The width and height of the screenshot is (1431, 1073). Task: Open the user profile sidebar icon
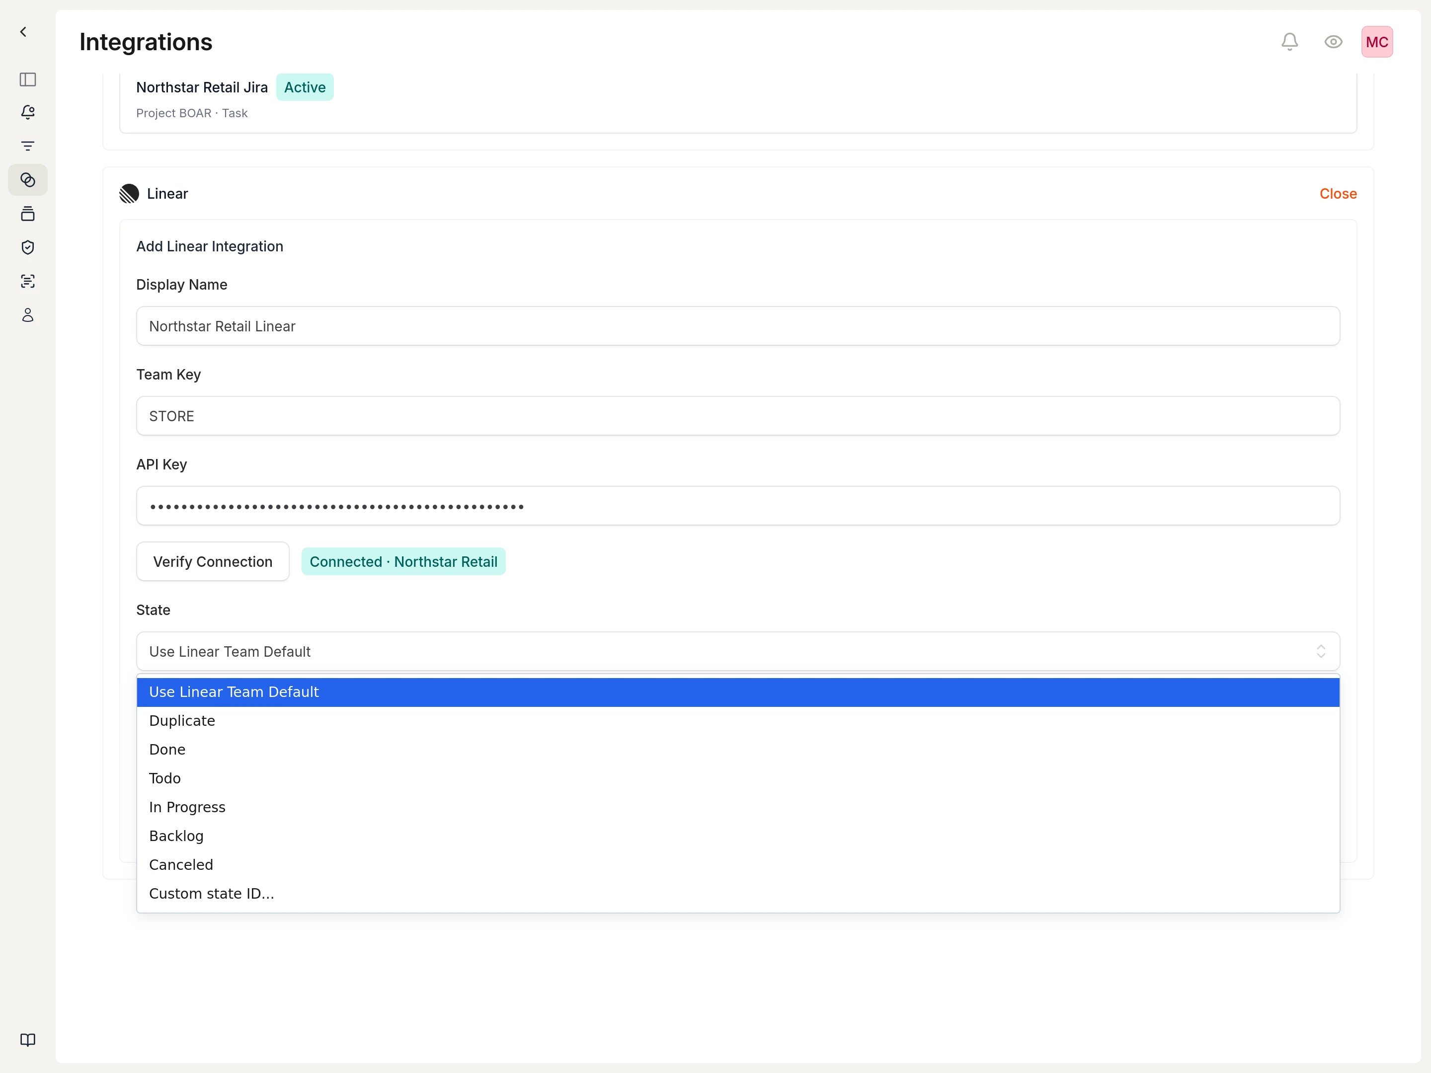tap(28, 315)
